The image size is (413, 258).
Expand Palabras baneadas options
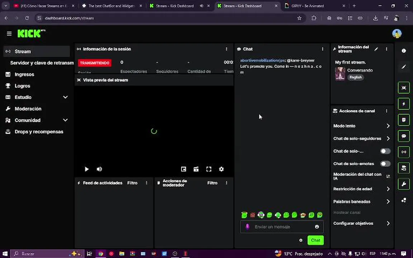click(x=362, y=202)
